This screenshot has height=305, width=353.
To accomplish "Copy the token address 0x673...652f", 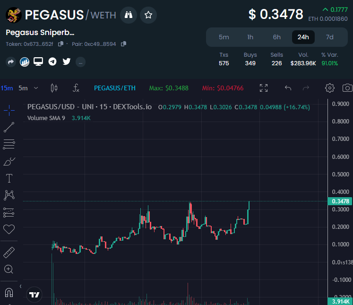I will pos(60,44).
